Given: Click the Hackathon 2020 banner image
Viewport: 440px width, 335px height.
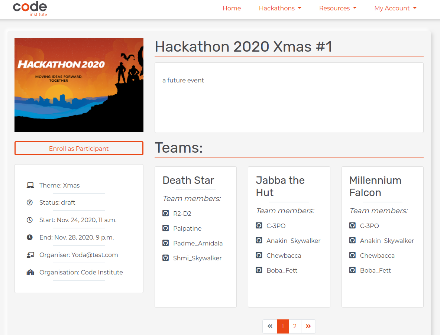Looking at the screenshot, I should [x=79, y=85].
